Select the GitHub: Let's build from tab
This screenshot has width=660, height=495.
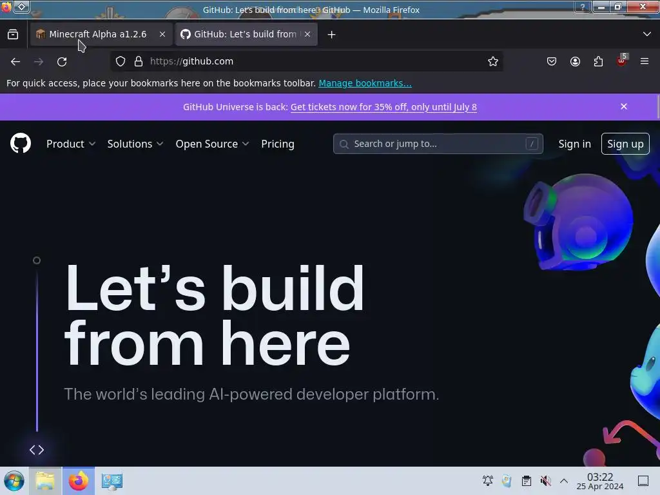[x=246, y=35]
